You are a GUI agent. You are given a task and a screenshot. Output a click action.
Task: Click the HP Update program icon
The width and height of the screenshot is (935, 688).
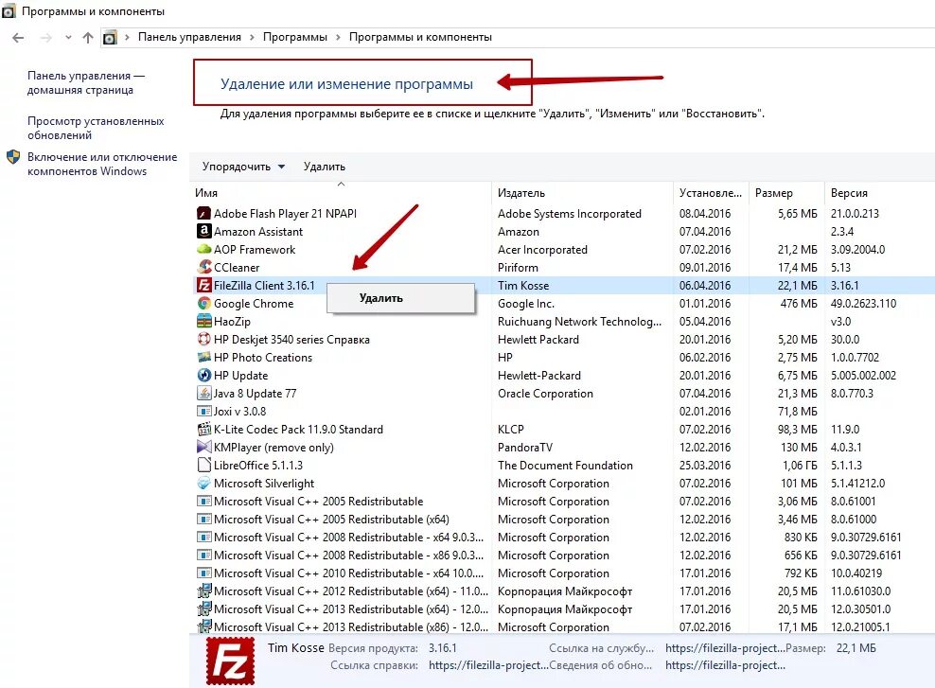tap(203, 375)
